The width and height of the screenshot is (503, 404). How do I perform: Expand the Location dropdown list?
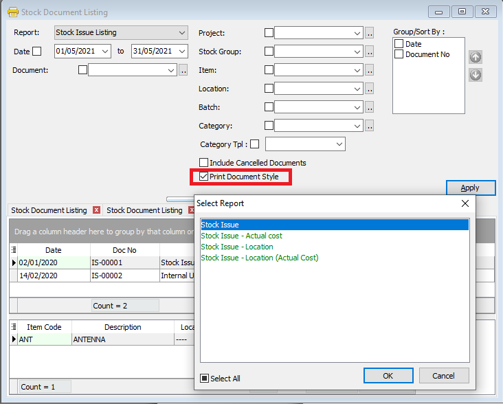tap(357, 89)
